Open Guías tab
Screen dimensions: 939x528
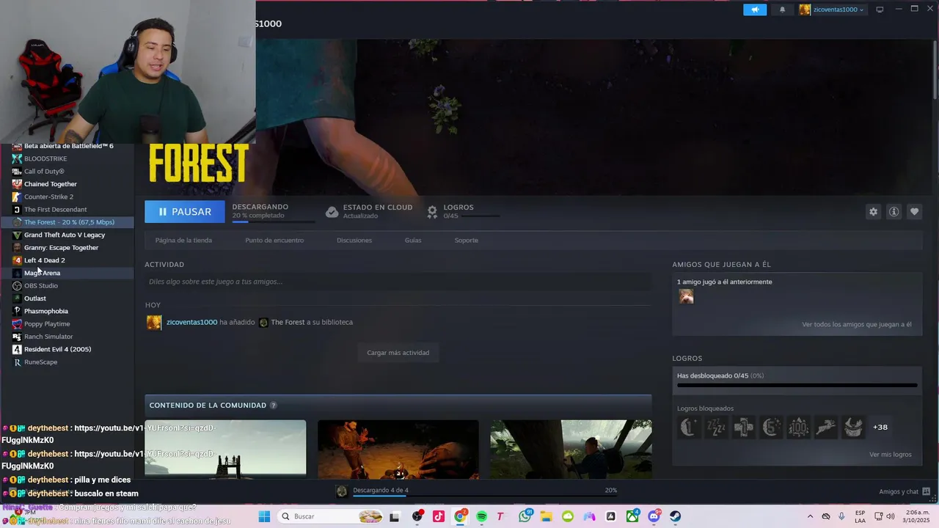coord(413,241)
